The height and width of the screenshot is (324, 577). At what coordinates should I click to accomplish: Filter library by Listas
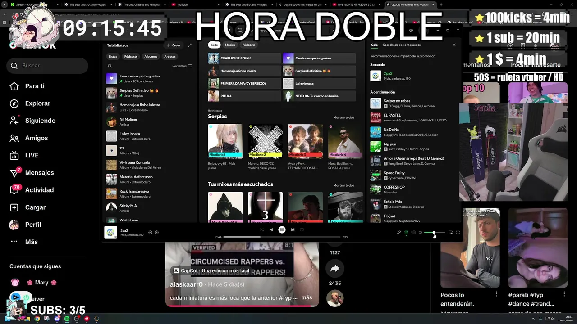pos(113,56)
